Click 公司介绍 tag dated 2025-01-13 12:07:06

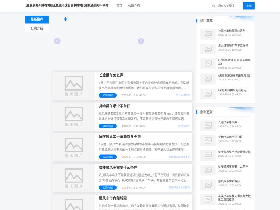108,126
